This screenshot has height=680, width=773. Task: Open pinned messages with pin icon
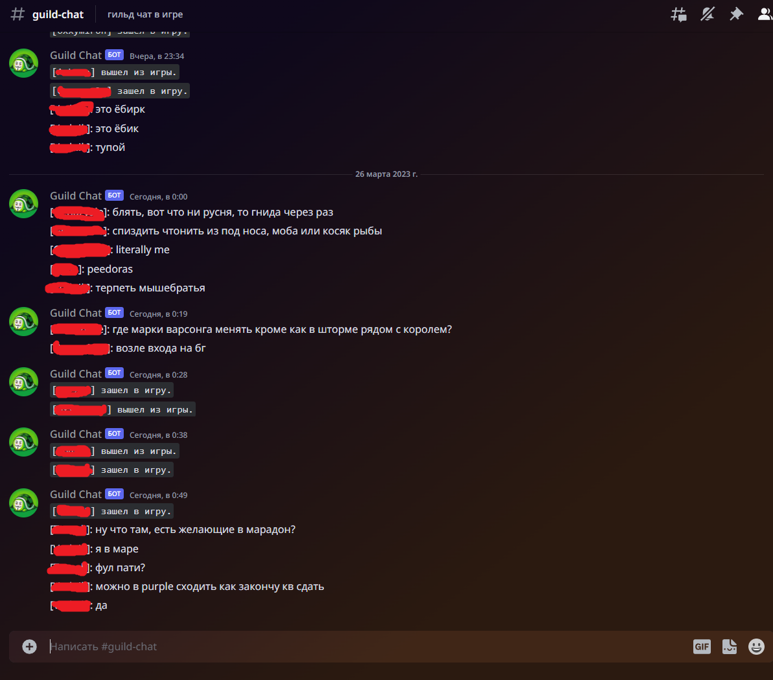coord(736,14)
